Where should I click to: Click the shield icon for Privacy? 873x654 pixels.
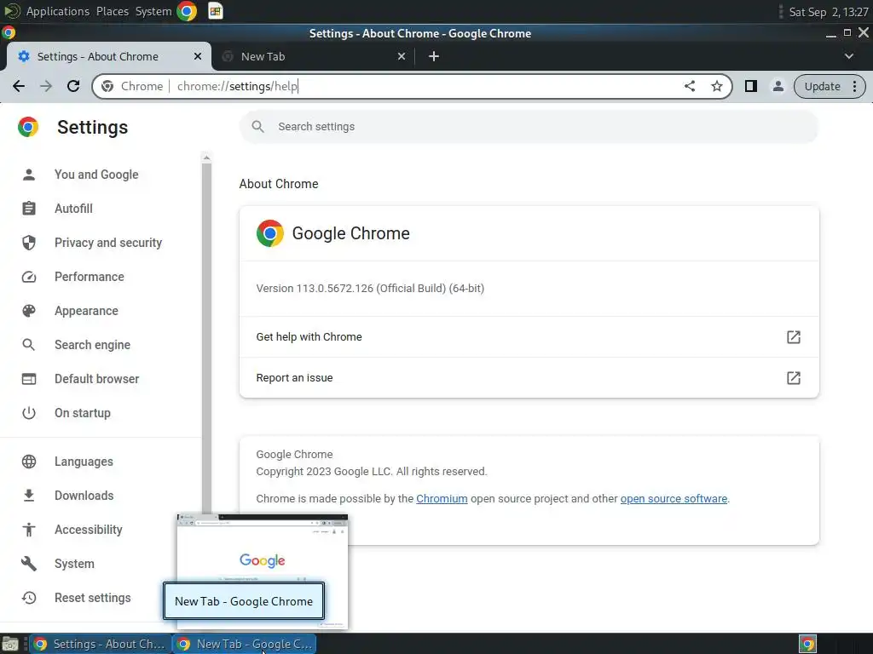(29, 243)
